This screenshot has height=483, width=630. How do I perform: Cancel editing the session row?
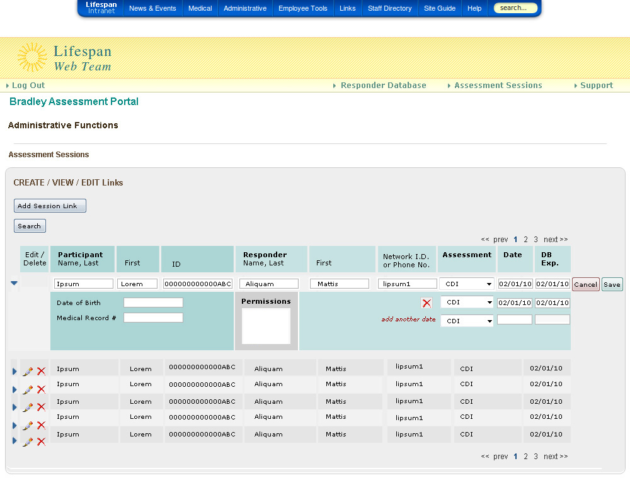(585, 284)
